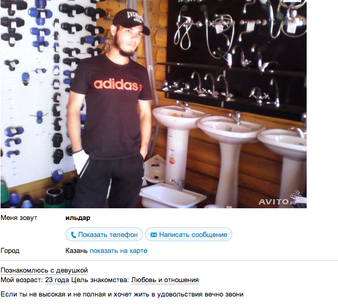
Task: Click the Everlast cap logo in the photo
Action: pyautogui.click(x=135, y=16)
